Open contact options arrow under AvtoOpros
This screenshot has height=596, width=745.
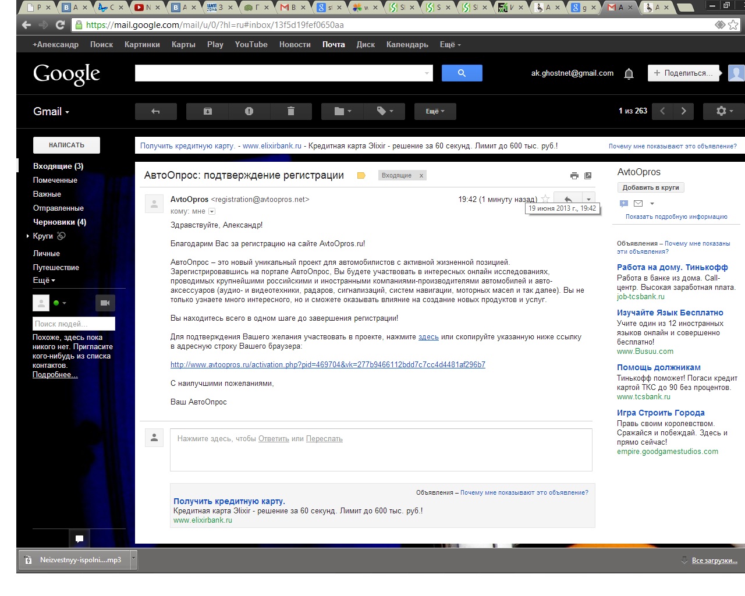652,203
